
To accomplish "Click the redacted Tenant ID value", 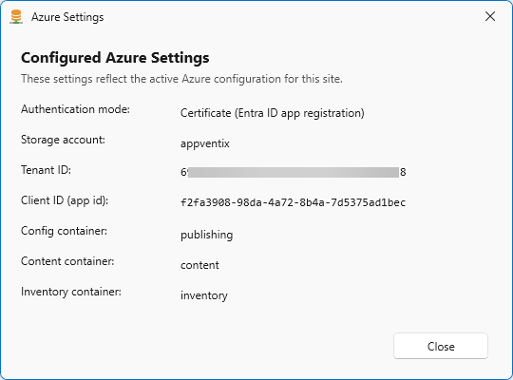I will click(x=294, y=172).
